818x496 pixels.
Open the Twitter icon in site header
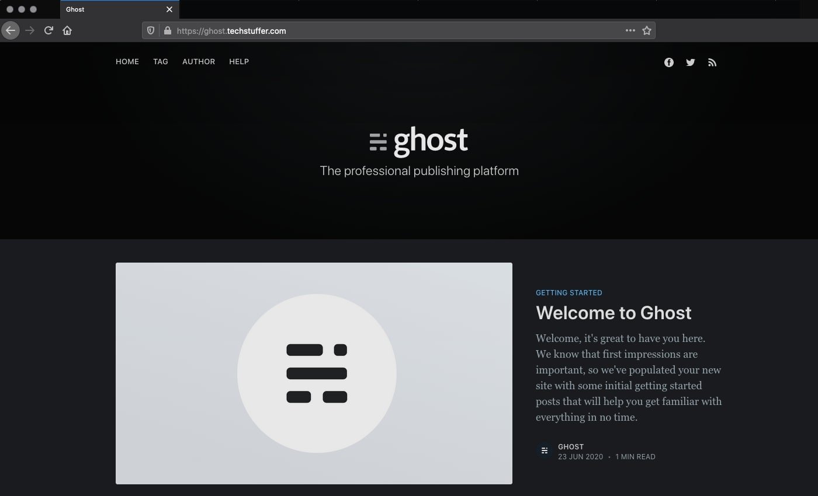coord(691,62)
